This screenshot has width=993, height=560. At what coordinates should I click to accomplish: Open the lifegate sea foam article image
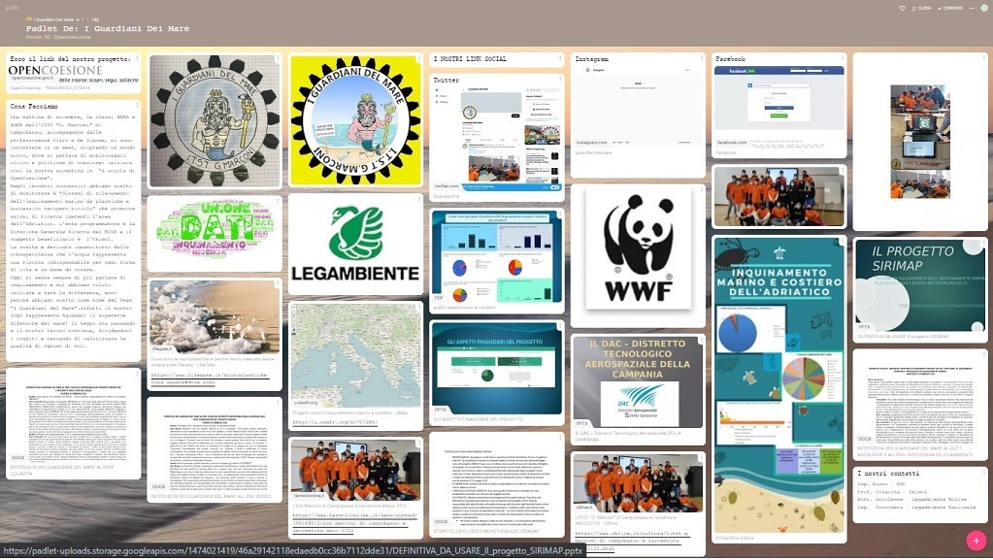tap(215, 316)
